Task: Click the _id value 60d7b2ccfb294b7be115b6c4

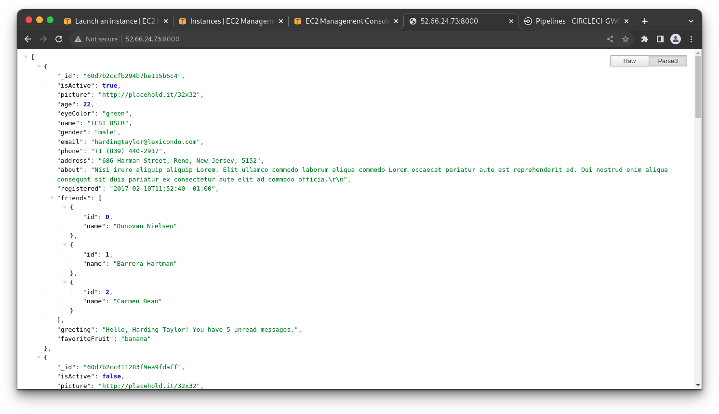Action: tap(132, 76)
